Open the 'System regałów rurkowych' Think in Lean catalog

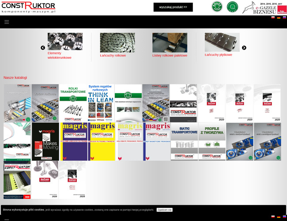(101, 103)
